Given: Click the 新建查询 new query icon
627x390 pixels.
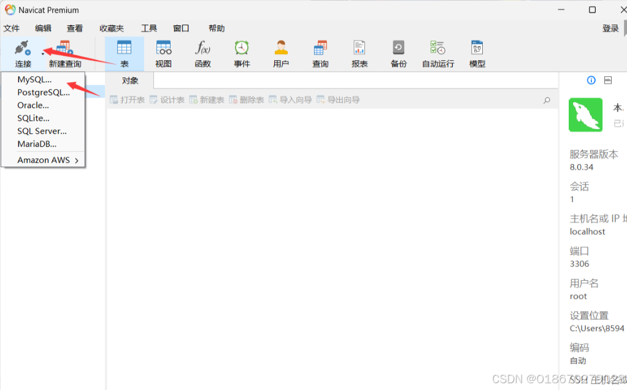Looking at the screenshot, I should pos(65,48).
